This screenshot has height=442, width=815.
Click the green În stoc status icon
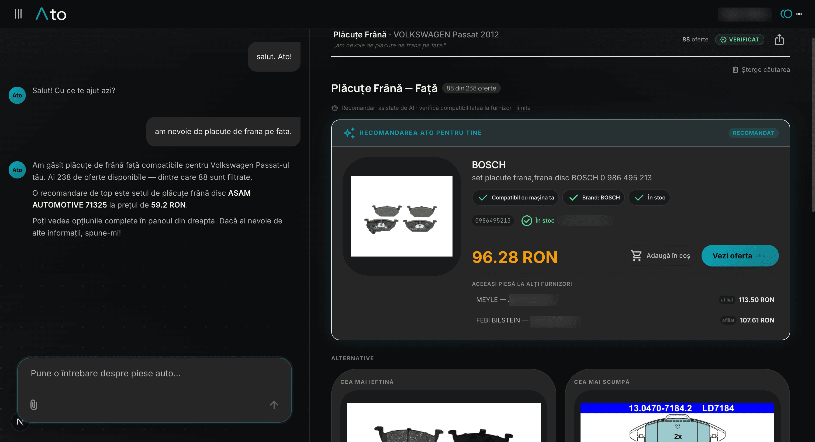tap(527, 220)
